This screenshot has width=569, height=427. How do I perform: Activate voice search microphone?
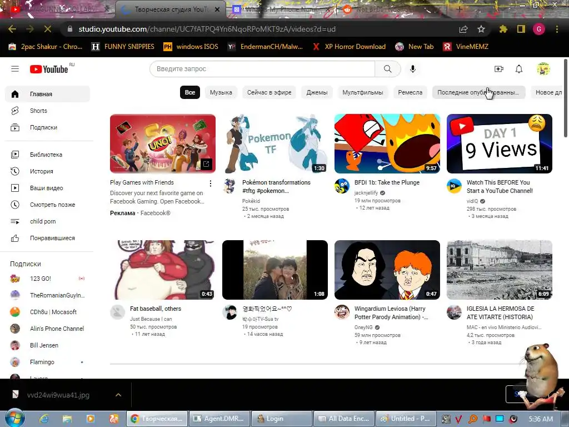pyautogui.click(x=413, y=68)
